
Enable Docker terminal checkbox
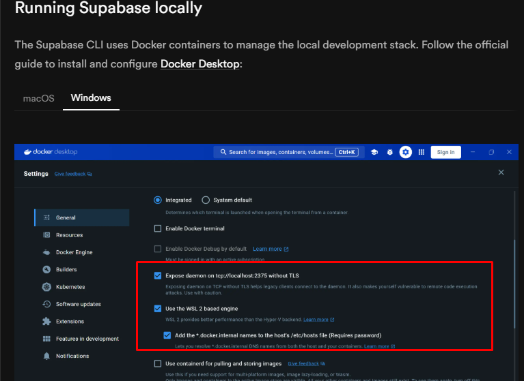click(157, 228)
